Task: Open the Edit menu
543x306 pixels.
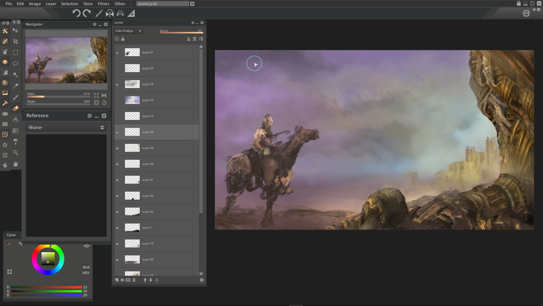Action: click(x=20, y=4)
